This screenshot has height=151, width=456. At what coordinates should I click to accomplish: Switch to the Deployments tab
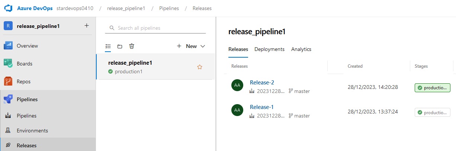tap(269, 49)
